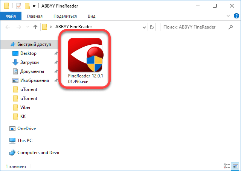This screenshot has width=241, height=171.
Task: Click the magnifying glass search icon
Action: [230, 27]
